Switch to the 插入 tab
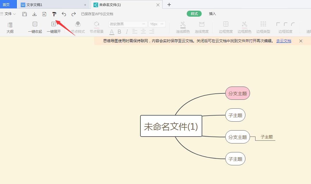Viewport: 311px width, 184px height. pyautogui.click(x=212, y=14)
